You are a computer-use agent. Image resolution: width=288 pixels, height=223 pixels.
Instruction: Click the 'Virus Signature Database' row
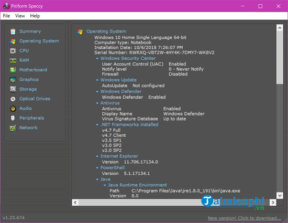click(144, 119)
